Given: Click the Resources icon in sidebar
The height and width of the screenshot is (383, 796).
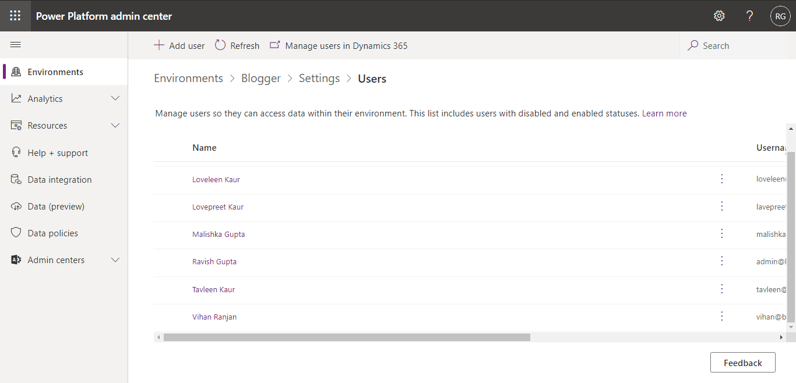Looking at the screenshot, I should [x=16, y=125].
